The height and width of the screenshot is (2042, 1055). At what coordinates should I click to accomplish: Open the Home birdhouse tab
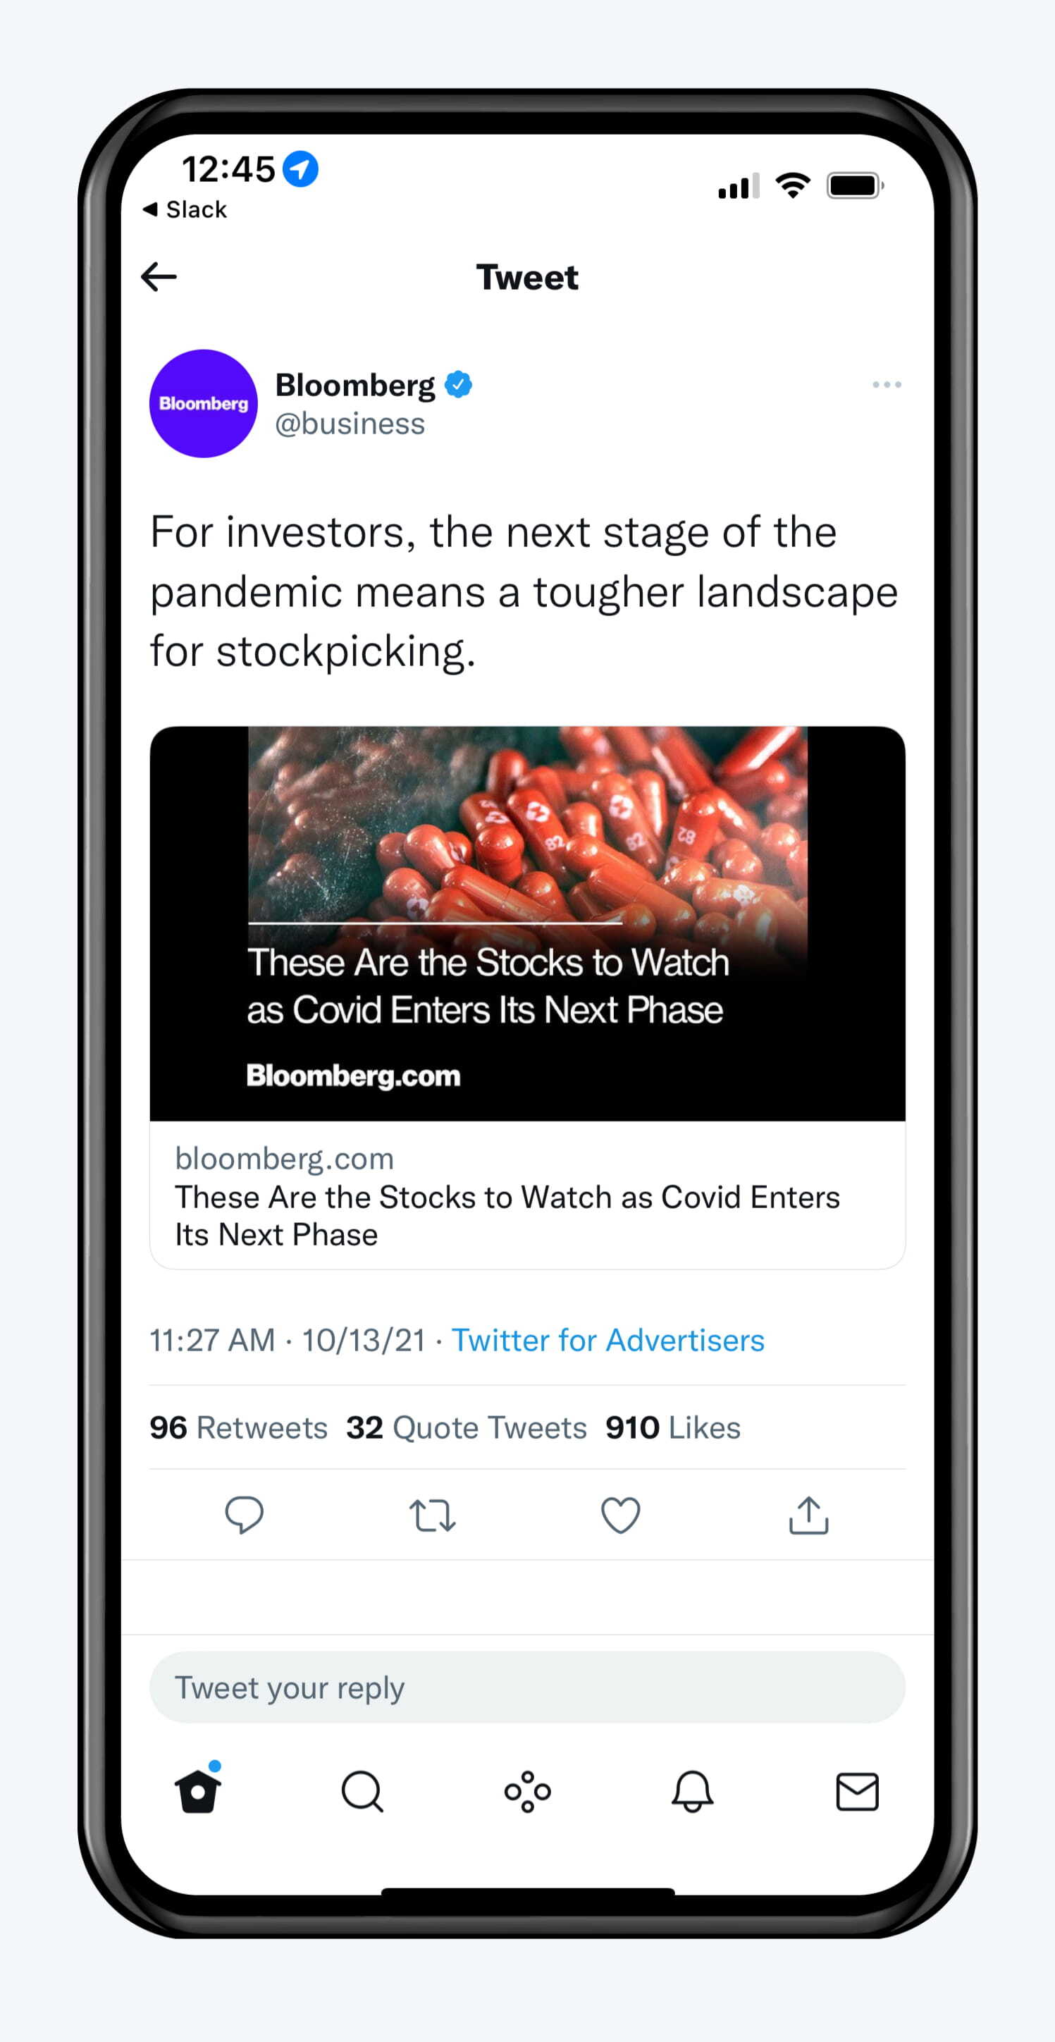198,1788
